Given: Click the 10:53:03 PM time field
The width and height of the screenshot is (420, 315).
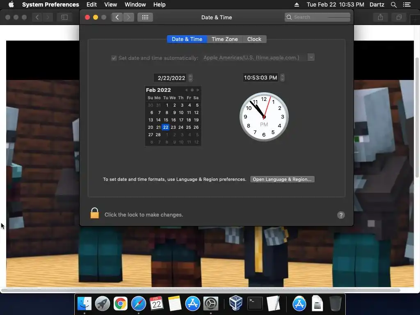Looking at the screenshot, I should click(260, 78).
